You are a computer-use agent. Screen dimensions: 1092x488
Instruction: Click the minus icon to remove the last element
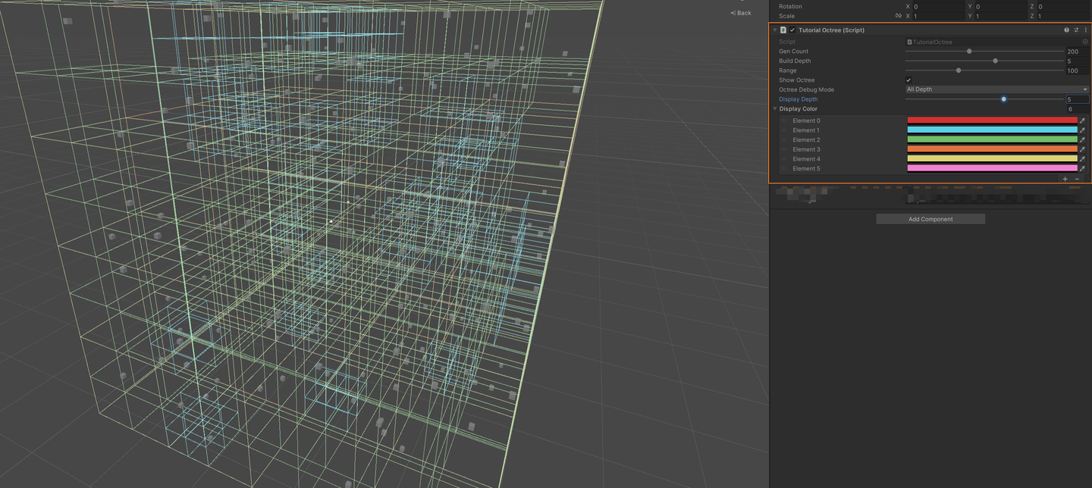click(1076, 179)
